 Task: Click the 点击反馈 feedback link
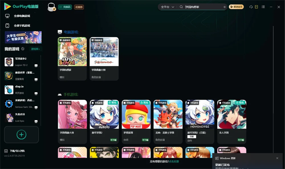174,162
